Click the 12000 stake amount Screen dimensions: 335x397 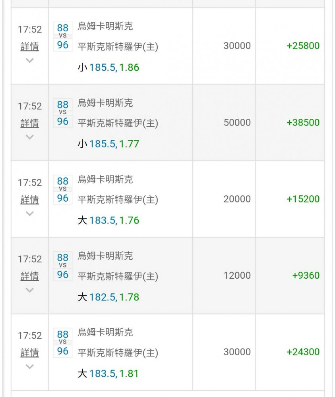coord(237,276)
